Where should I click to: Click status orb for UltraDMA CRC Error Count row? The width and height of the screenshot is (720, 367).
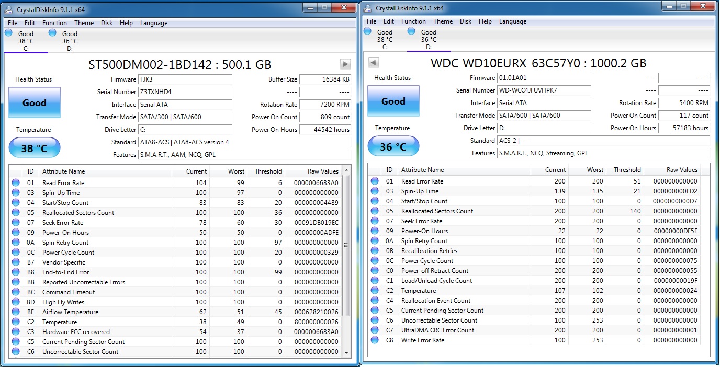click(375, 330)
